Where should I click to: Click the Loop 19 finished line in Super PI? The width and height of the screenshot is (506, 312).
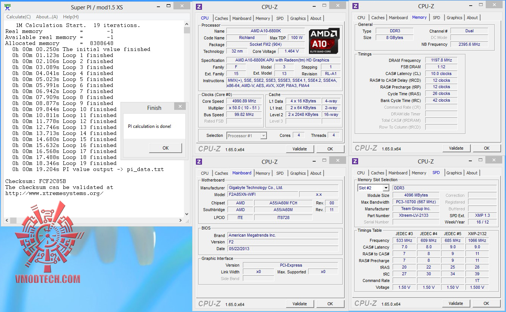65,163
